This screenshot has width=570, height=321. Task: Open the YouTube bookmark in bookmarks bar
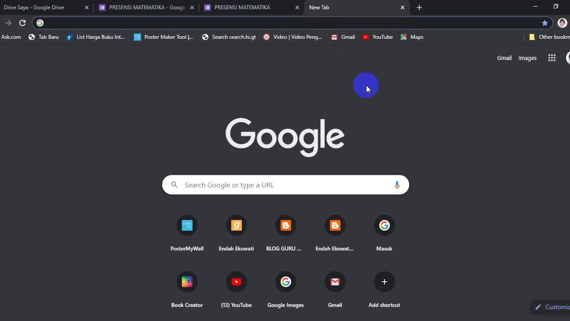coord(378,37)
